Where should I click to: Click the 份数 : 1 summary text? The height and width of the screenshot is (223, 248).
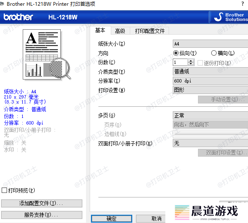[x=14, y=116]
